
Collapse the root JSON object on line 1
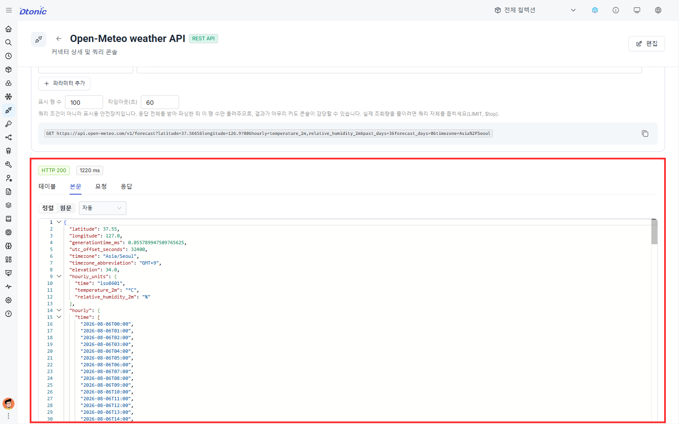click(x=59, y=222)
